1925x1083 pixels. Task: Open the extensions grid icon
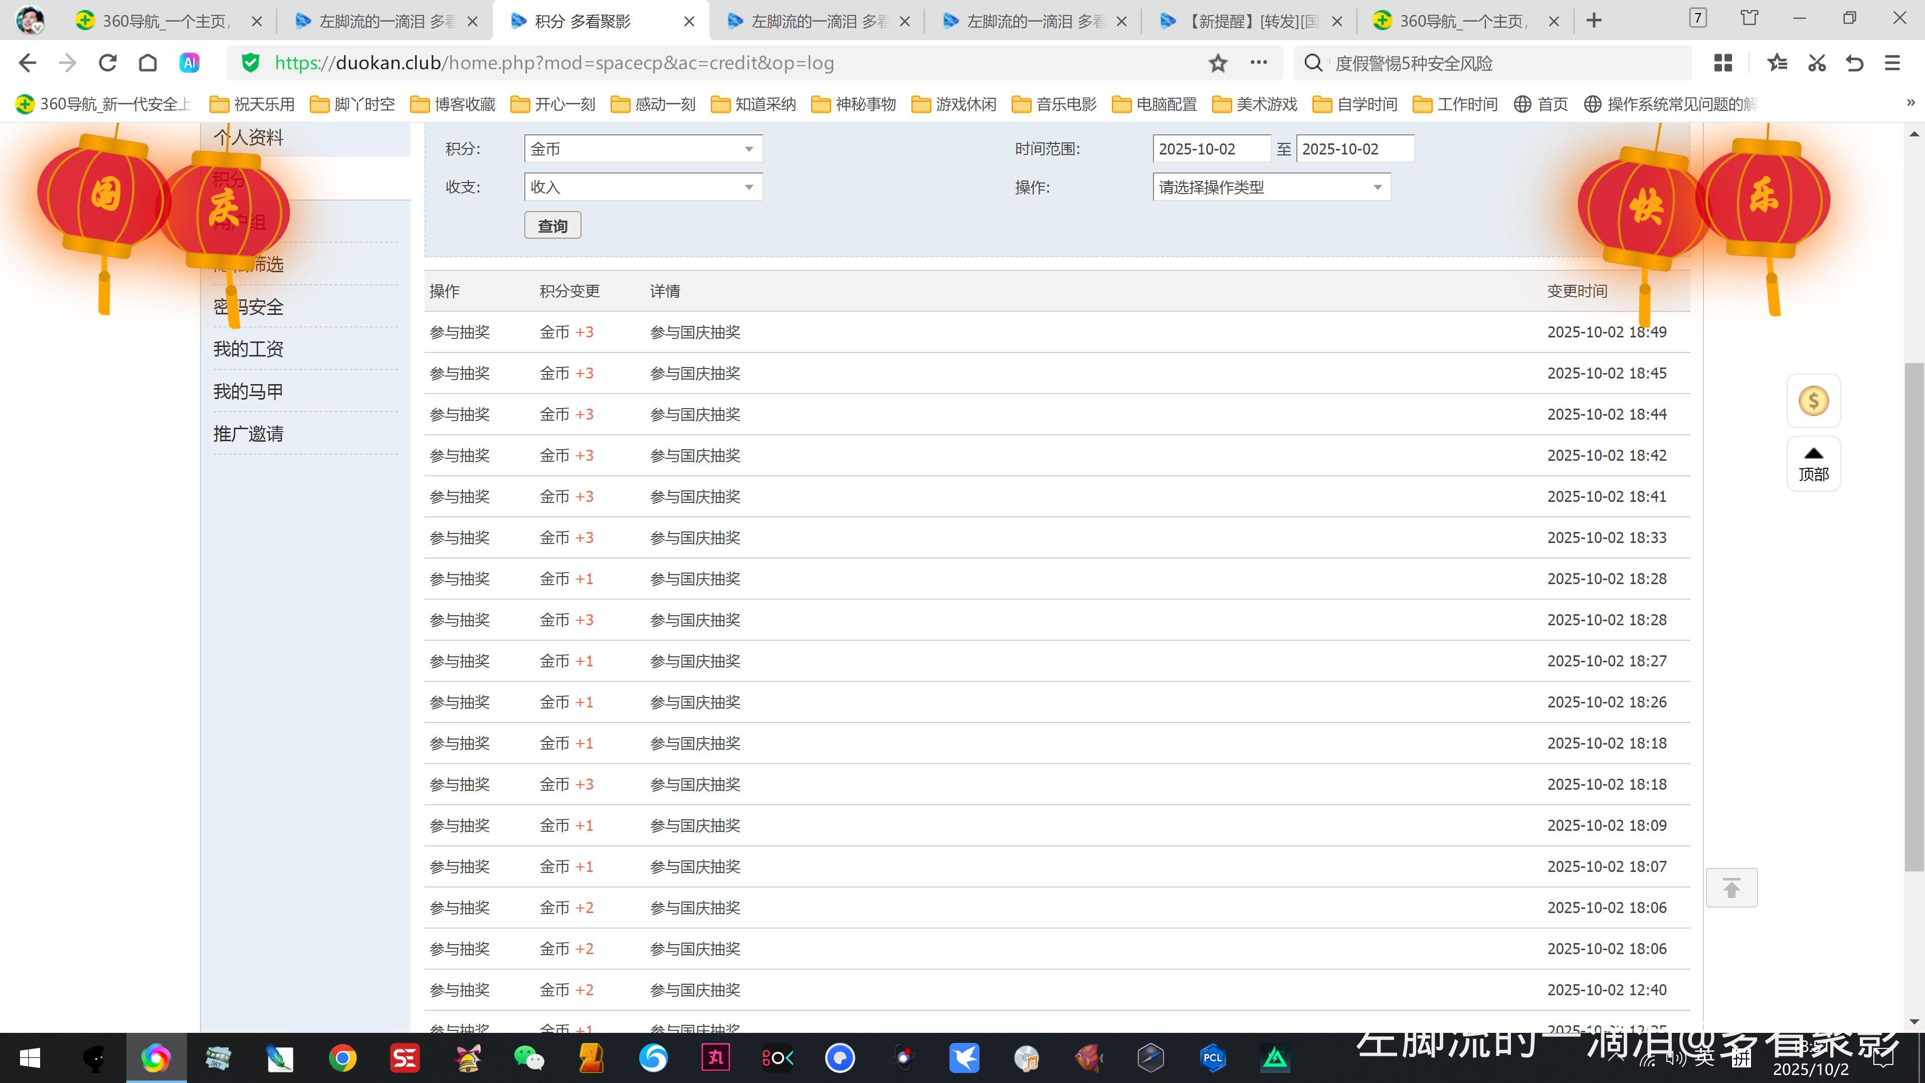pyautogui.click(x=1722, y=63)
